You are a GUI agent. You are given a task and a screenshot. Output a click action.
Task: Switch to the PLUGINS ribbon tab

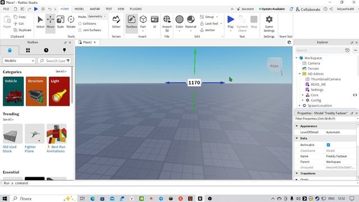pyautogui.click(x=136, y=9)
